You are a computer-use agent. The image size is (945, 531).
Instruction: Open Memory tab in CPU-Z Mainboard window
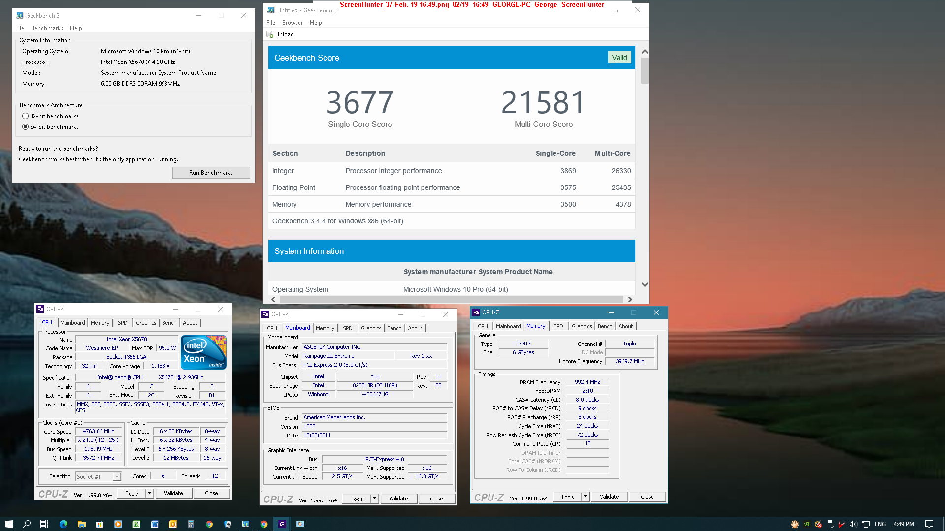tap(325, 328)
